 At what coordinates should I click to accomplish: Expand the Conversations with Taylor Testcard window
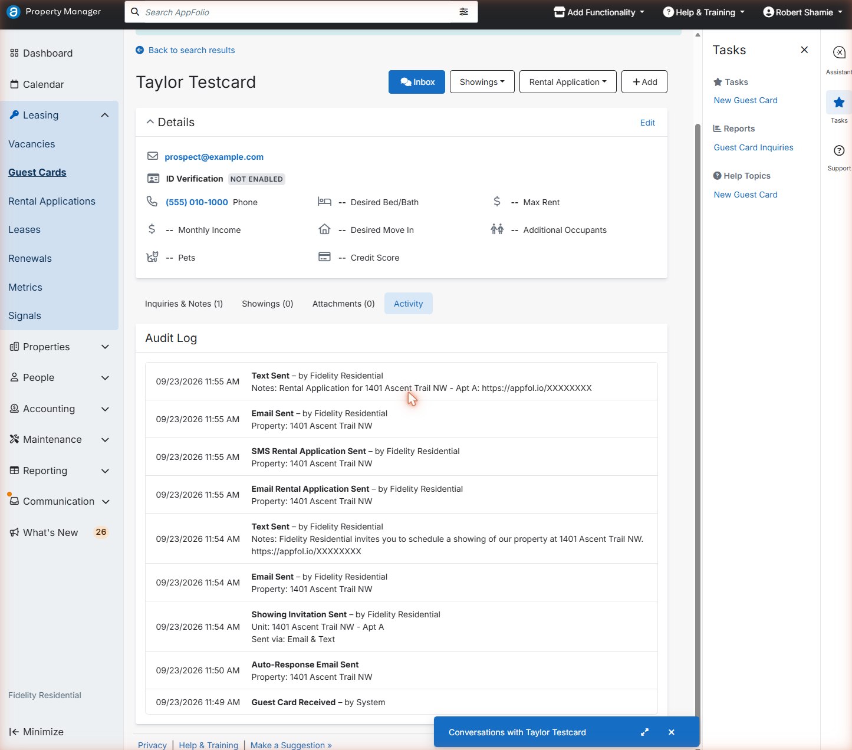pyautogui.click(x=644, y=732)
